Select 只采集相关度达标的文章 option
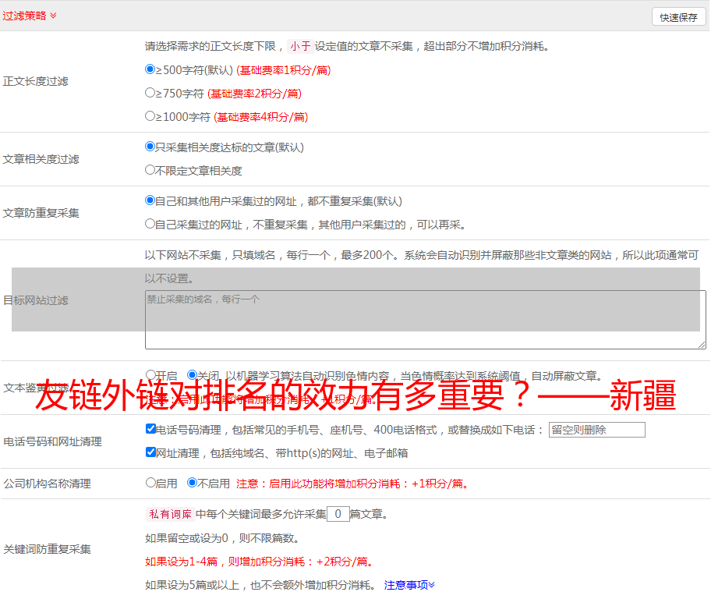This screenshot has height=599, width=711. tap(150, 147)
